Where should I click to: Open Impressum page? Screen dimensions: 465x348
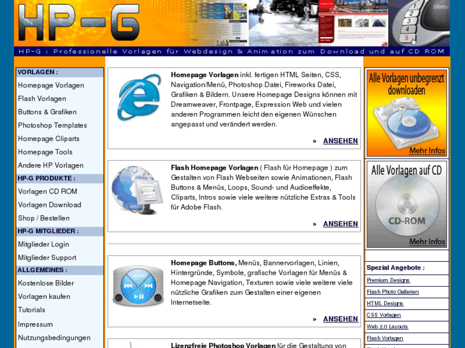[x=35, y=324]
